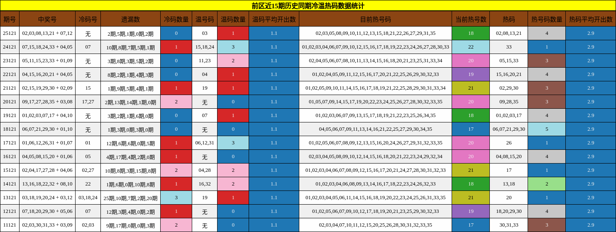The image size is (616, 232).
Task: Click cold code cell 17,27
Action: (88, 102)
